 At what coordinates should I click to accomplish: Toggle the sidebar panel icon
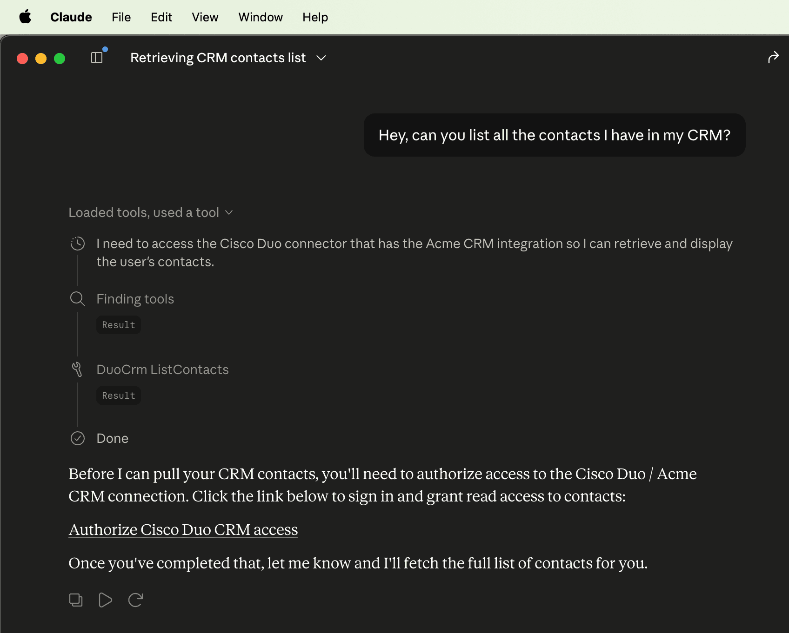(x=97, y=58)
